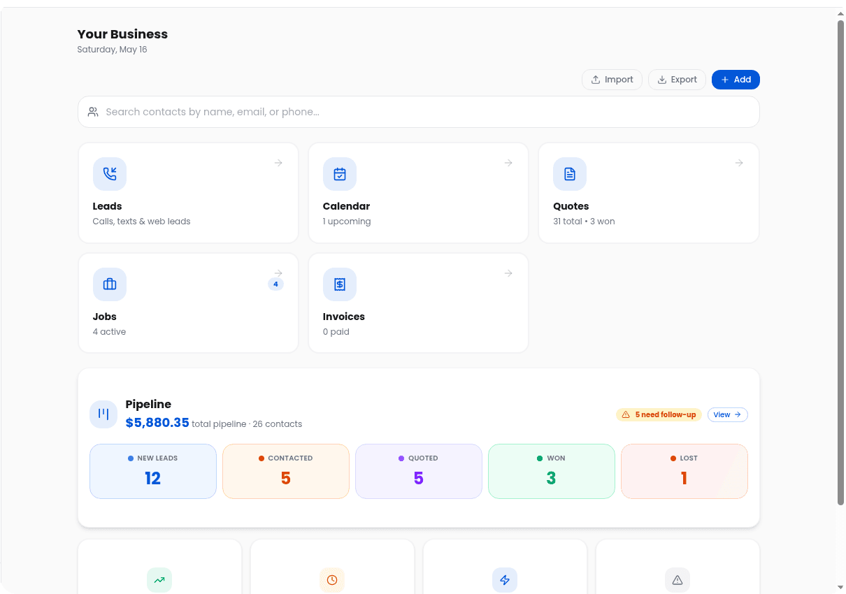846x594 pixels.
Task: Click the Invoices receipt icon
Action: coord(340,284)
